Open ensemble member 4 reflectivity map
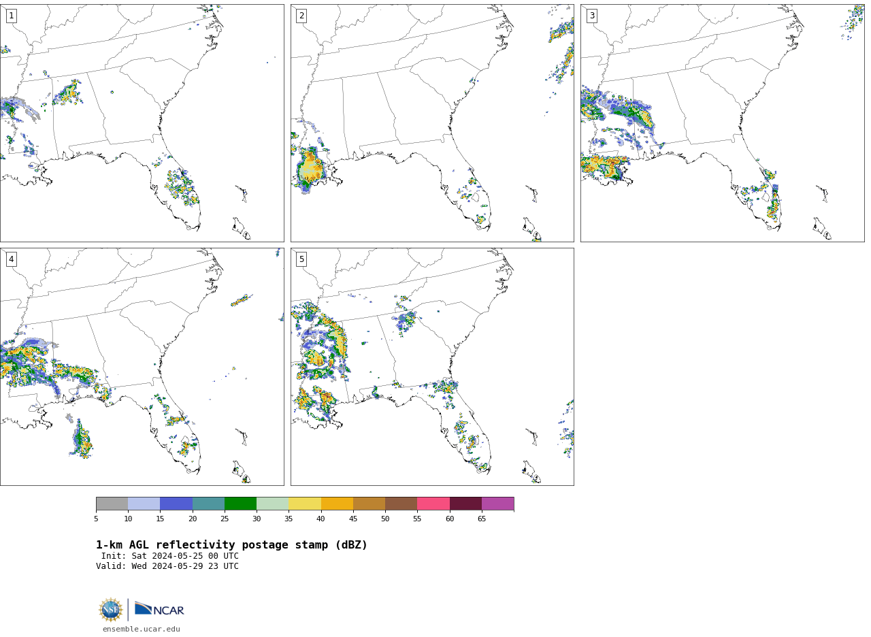The height and width of the screenshot is (637, 871). point(142,367)
